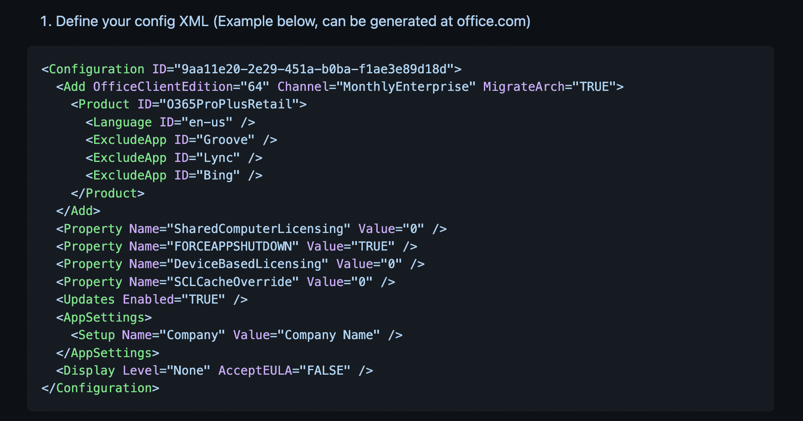Click the "DeviceBasedLicensing" property name

248,264
